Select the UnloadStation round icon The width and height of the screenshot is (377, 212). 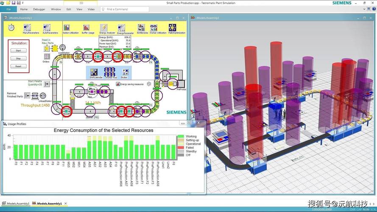click(43, 96)
